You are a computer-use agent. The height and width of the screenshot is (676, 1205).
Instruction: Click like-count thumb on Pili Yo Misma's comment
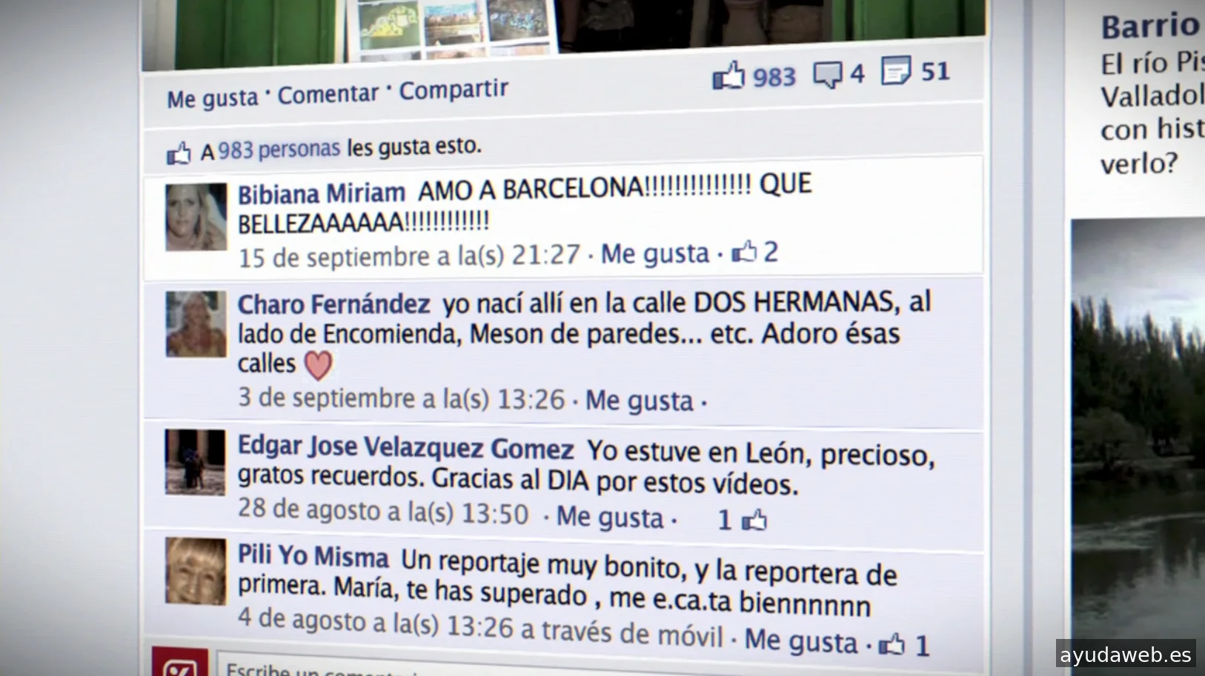[892, 645]
